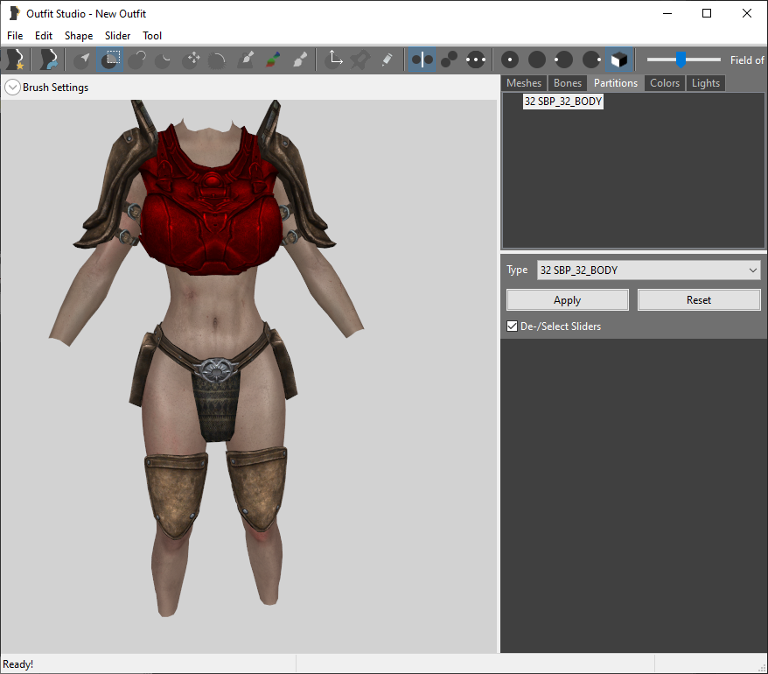Collapse the Brush Settings expander
This screenshot has height=674, width=768.
coord(12,88)
